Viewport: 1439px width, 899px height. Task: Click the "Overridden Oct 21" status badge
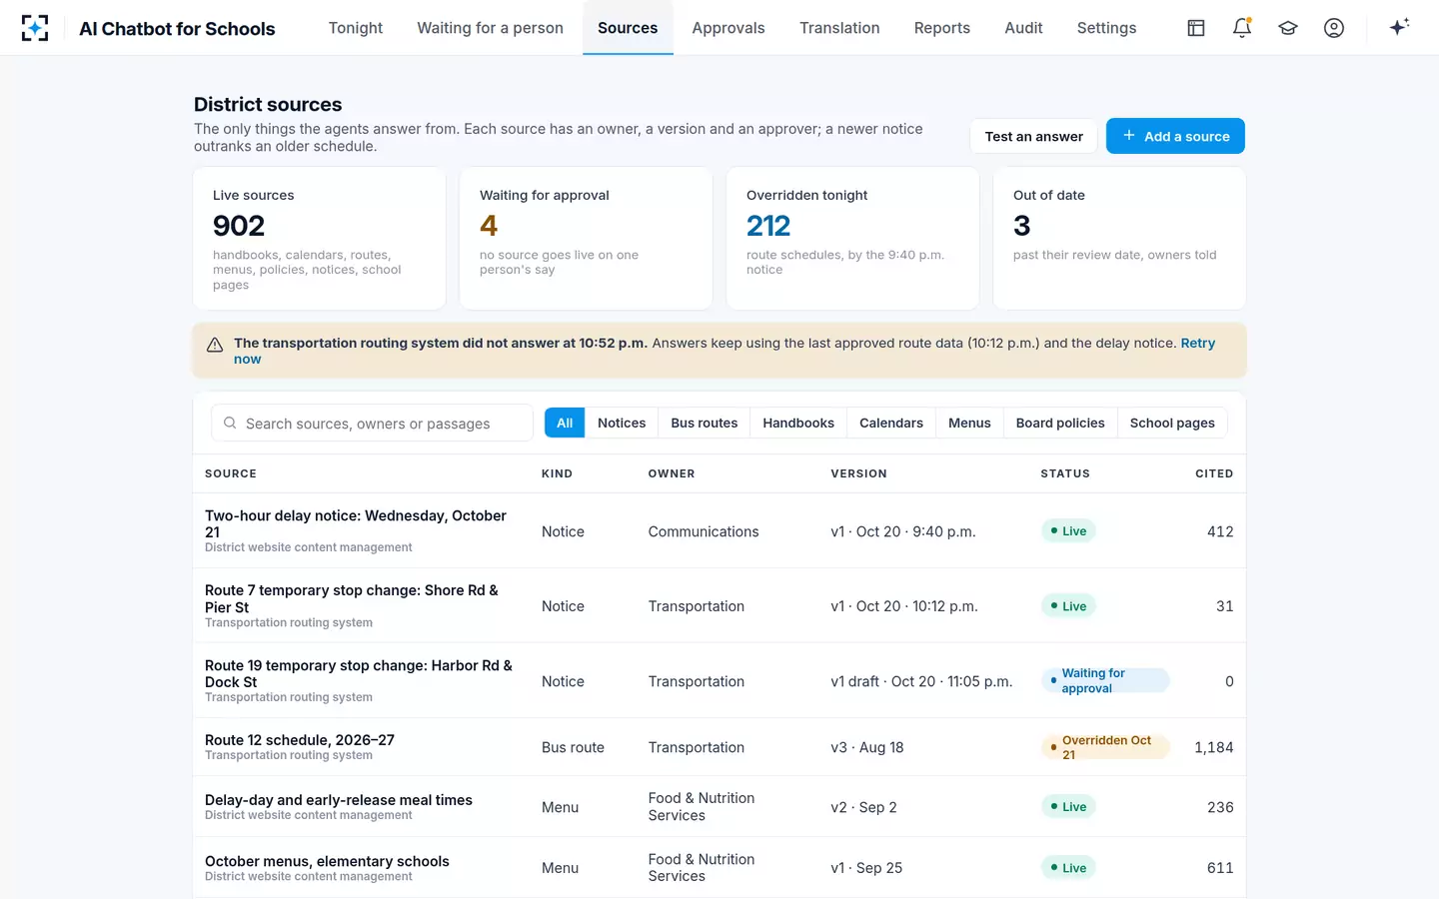pos(1105,747)
